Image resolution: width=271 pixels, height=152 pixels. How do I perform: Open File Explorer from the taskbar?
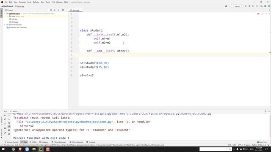click(x=34, y=149)
